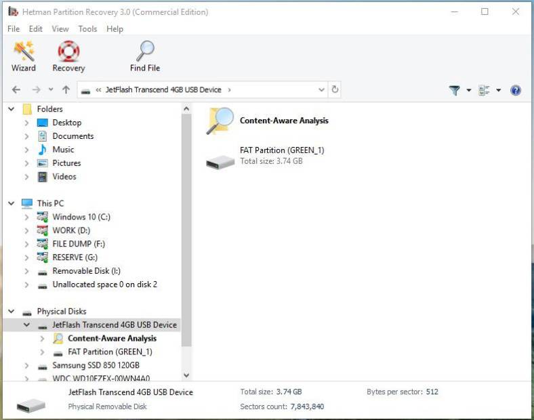Image resolution: width=534 pixels, height=420 pixels.
Task: Expand the Music folder node
Action: coord(26,150)
